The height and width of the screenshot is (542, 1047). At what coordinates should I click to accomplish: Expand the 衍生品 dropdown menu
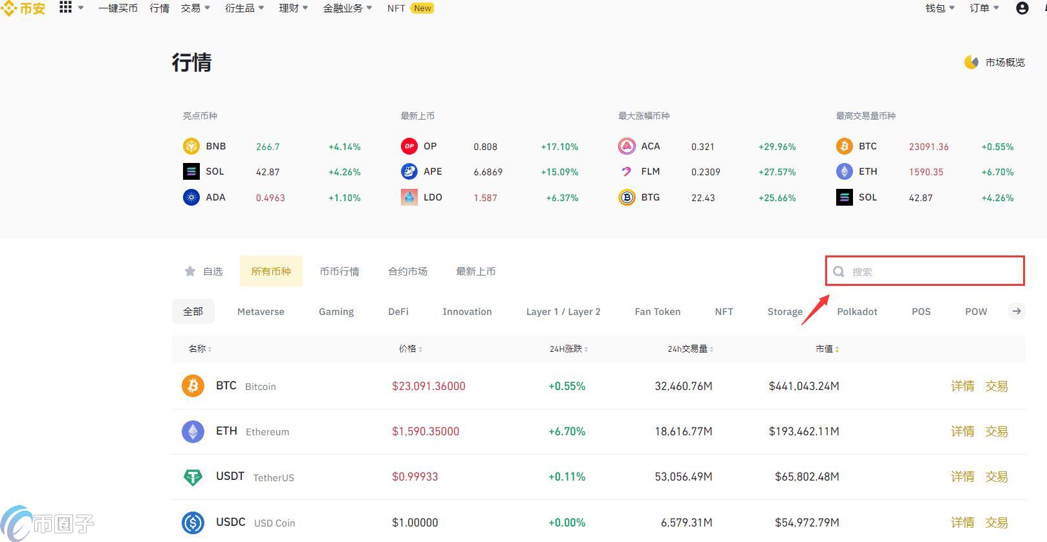click(x=244, y=8)
